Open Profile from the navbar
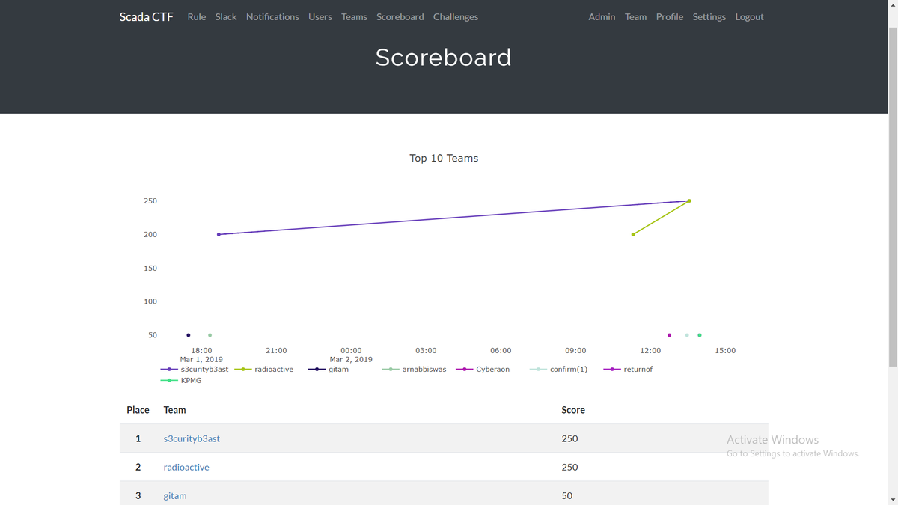 670,16
